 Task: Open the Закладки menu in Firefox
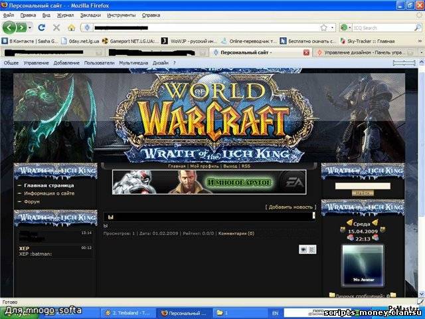tap(90, 14)
